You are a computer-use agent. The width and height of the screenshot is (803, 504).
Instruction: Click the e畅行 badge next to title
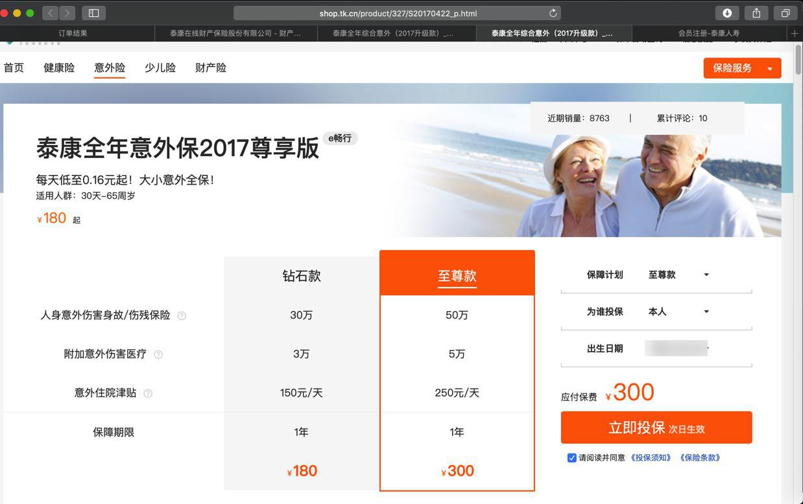[341, 138]
